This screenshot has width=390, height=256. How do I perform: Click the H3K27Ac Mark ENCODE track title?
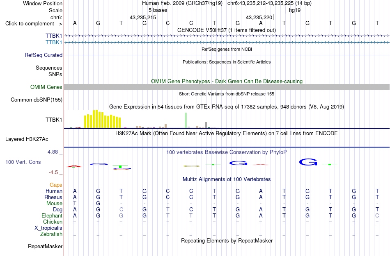pyautogui.click(x=226, y=133)
